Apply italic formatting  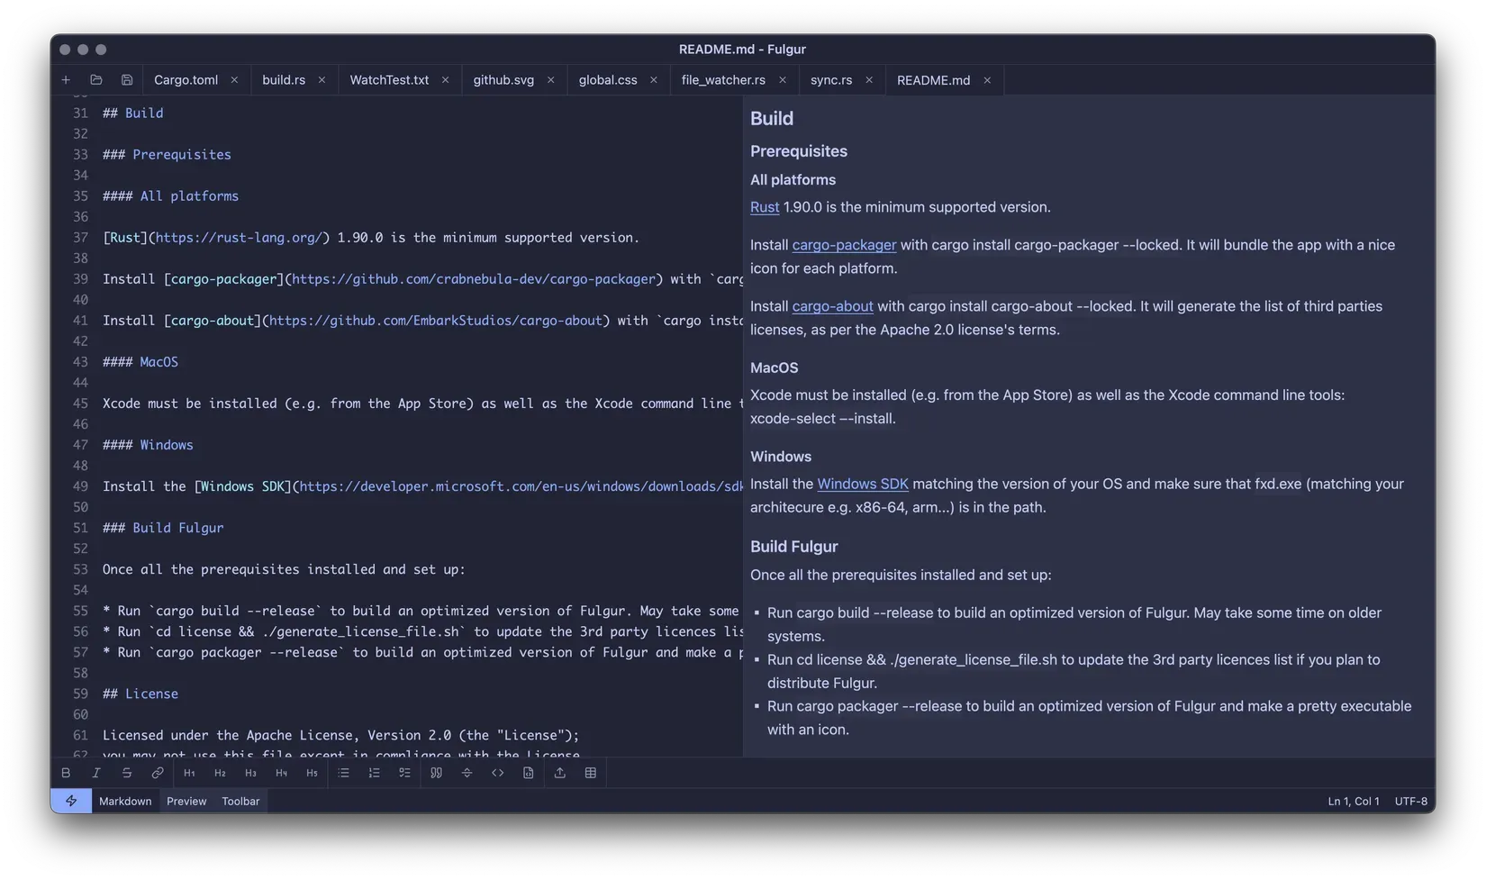pyautogui.click(x=95, y=772)
